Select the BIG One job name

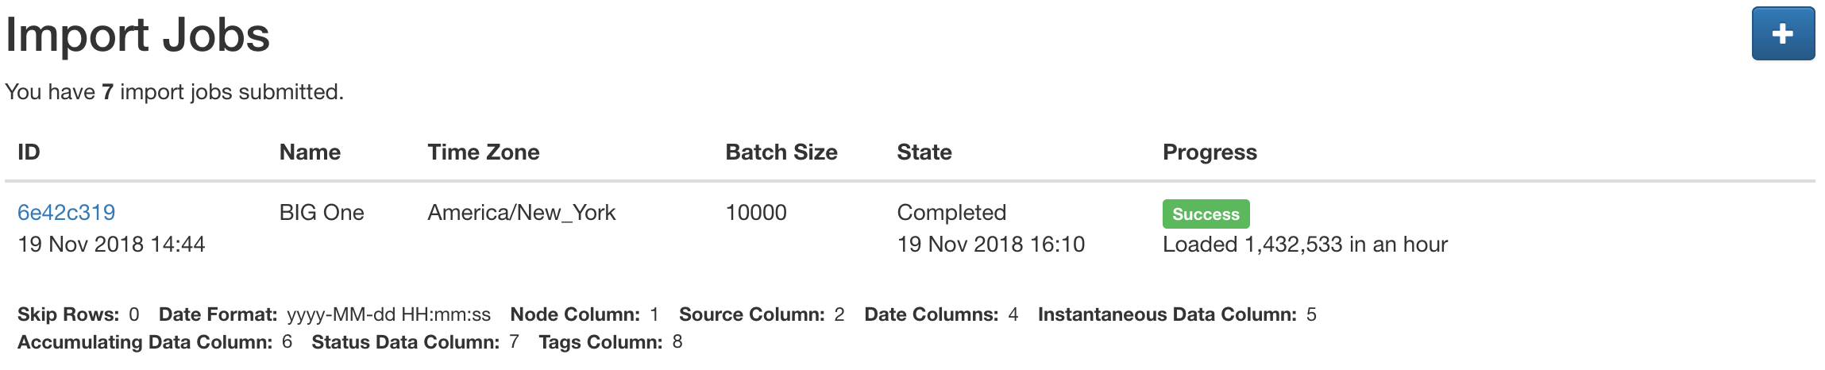click(x=322, y=213)
